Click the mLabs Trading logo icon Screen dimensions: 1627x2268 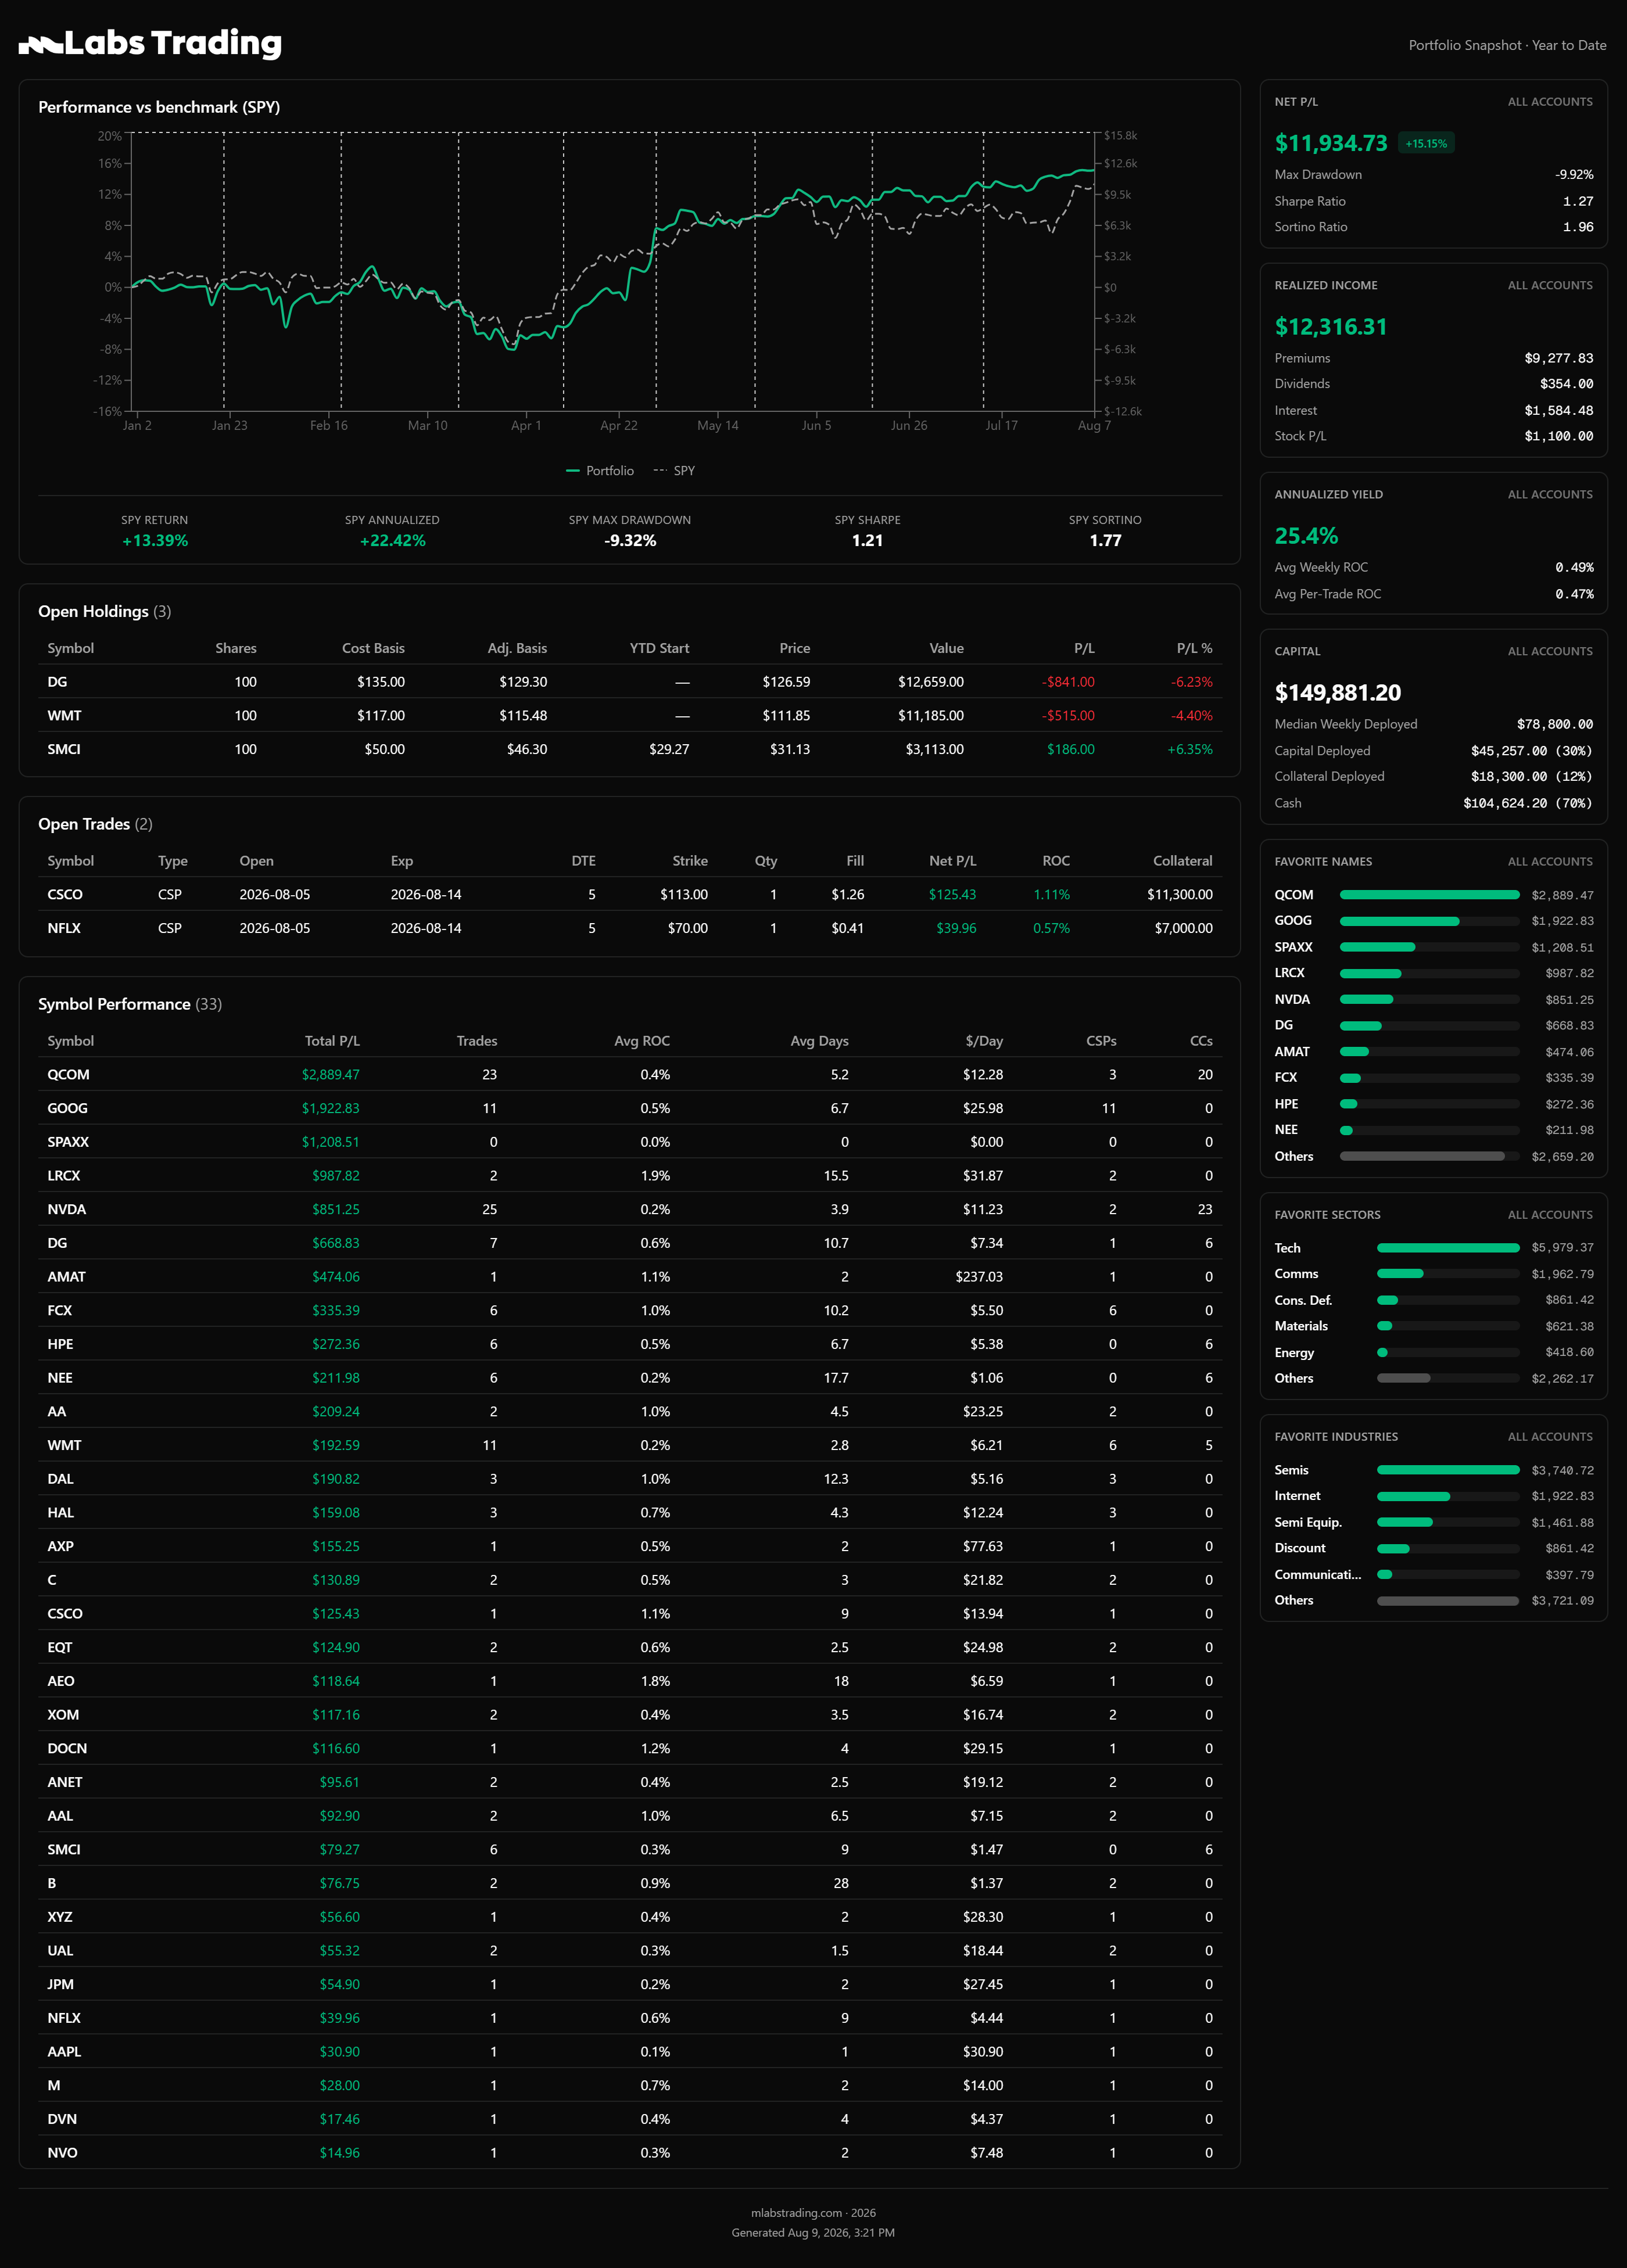[x=41, y=44]
